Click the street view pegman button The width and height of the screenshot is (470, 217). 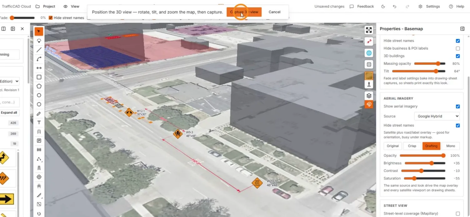[369, 84]
